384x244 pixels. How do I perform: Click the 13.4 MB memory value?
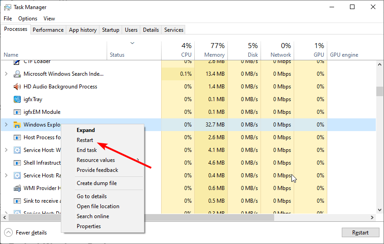tap(215, 74)
